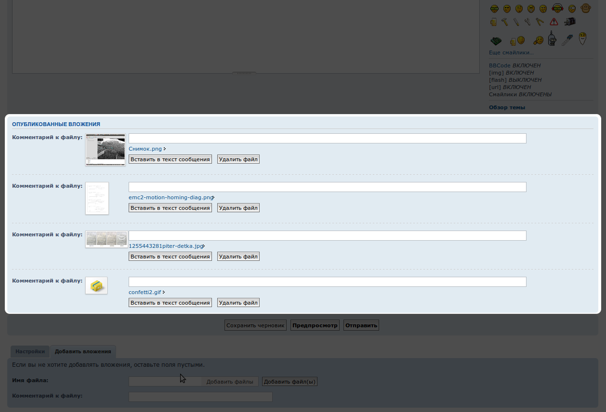Insert the monocle smiley
The image size is (606, 412).
pyautogui.click(x=572, y=9)
